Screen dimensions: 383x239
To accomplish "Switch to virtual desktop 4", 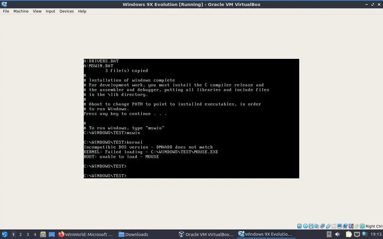I will (35, 235).
